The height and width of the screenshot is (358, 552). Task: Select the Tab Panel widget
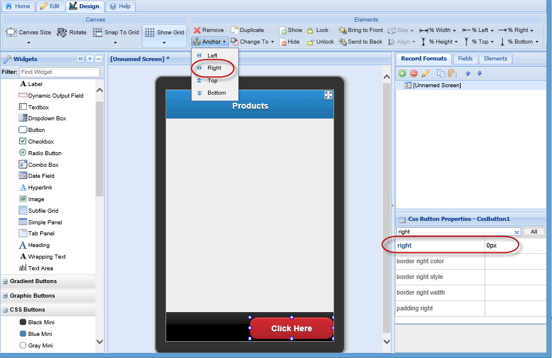point(37,234)
